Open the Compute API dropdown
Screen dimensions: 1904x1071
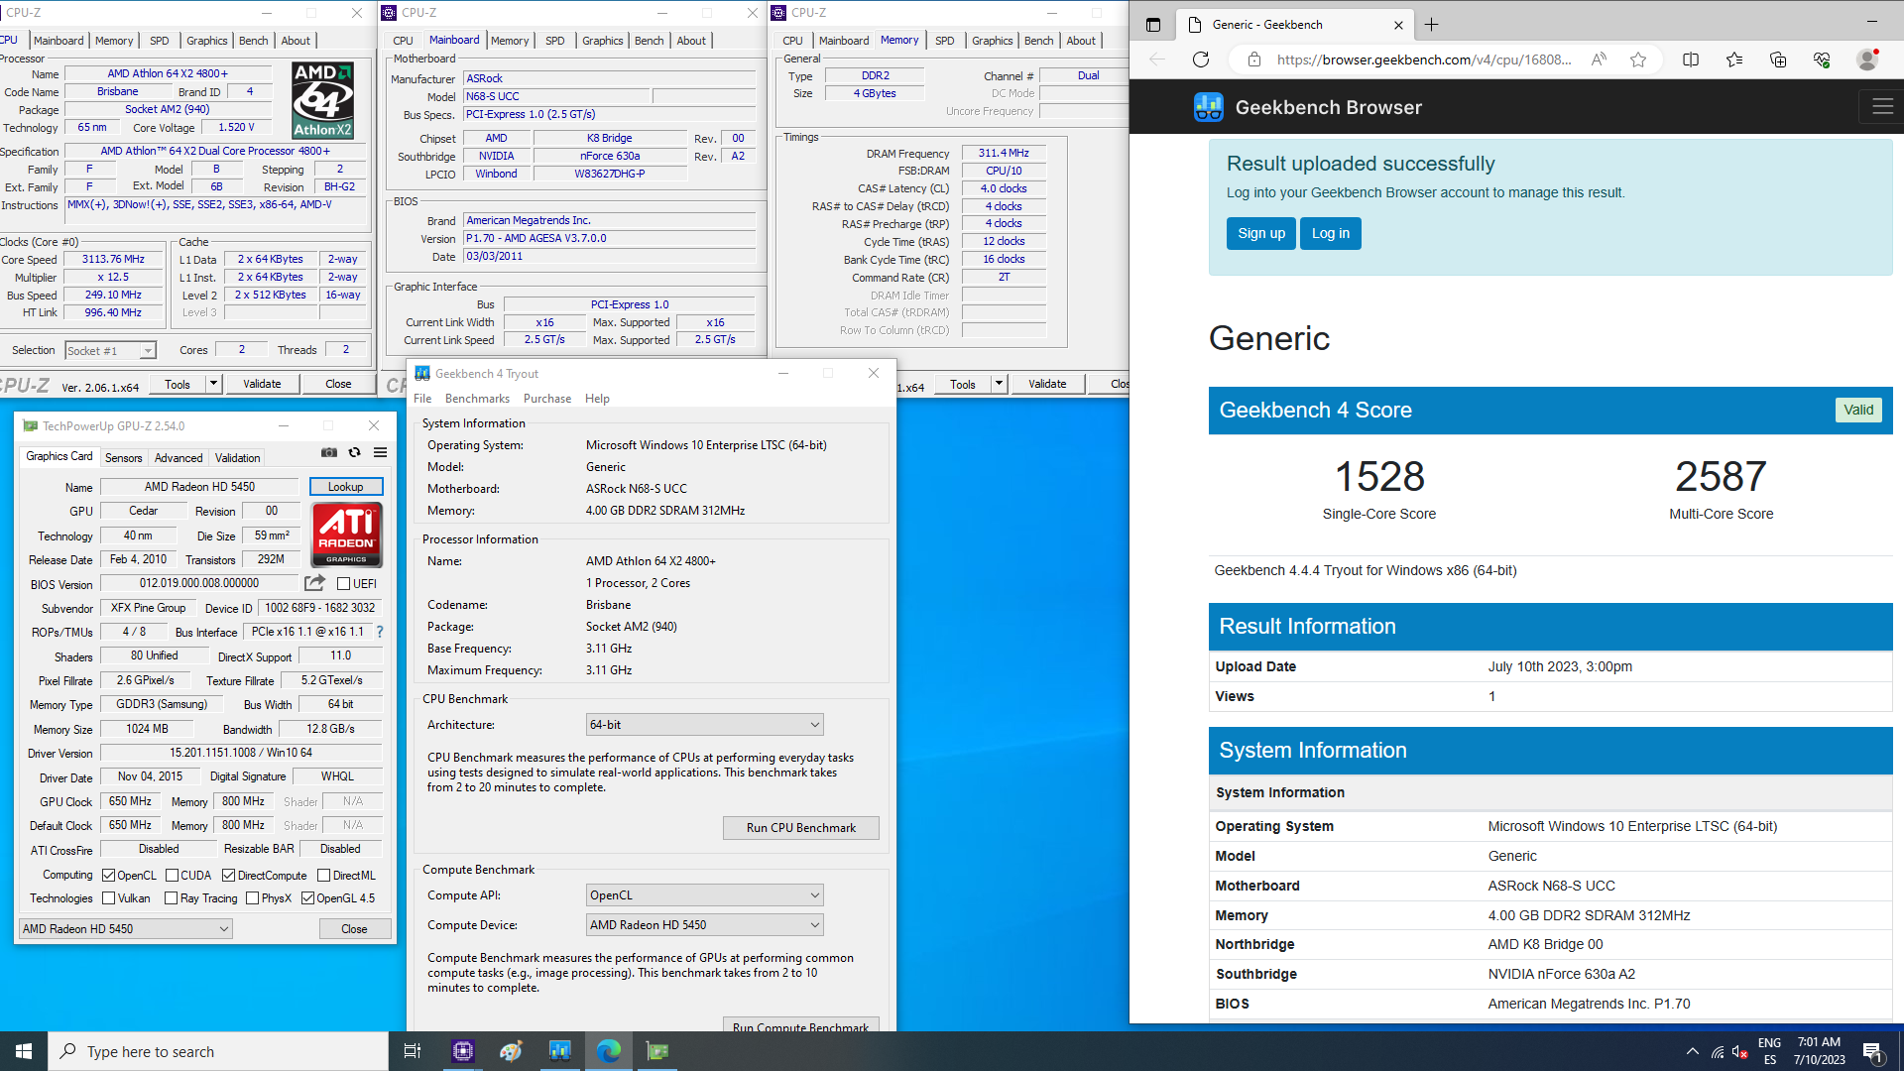(705, 895)
